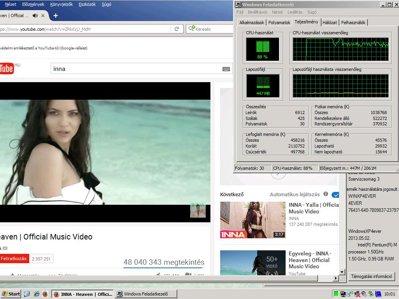Click the Feliratkozás subscribe button
The width and height of the screenshot is (399, 299).
point(14,259)
